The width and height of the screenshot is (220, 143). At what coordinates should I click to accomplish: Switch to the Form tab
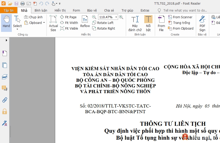[76, 10]
